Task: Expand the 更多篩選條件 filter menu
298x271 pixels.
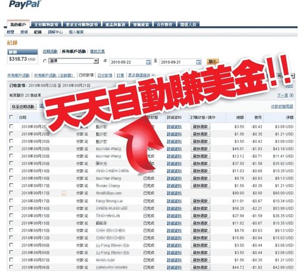Action: point(141,75)
